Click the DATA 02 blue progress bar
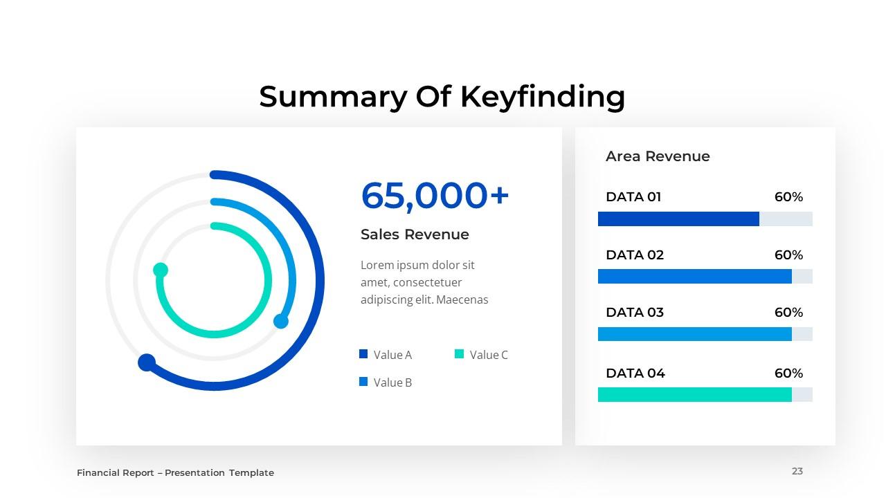 694,277
